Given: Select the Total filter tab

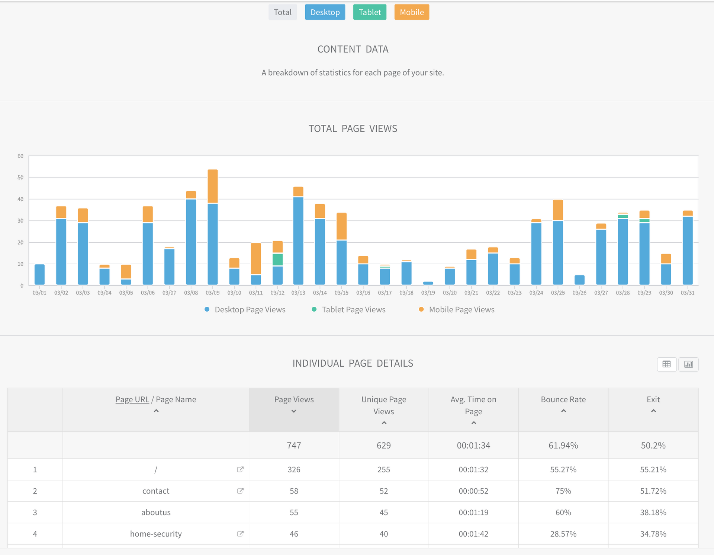Looking at the screenshot, I should [x=283, y=12].
